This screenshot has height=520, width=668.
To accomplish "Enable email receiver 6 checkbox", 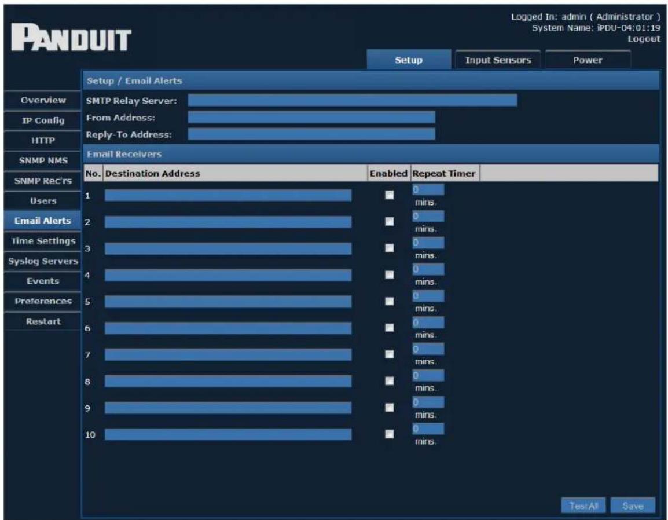I will point(390,328).
